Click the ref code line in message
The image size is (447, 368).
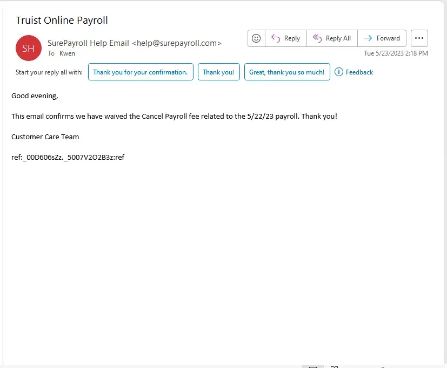tap(68, 158)
